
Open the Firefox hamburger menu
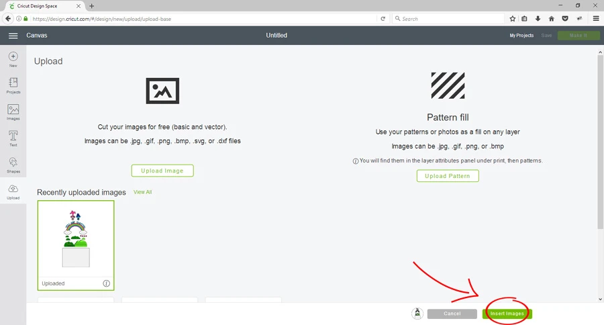(x=596, y=19)
